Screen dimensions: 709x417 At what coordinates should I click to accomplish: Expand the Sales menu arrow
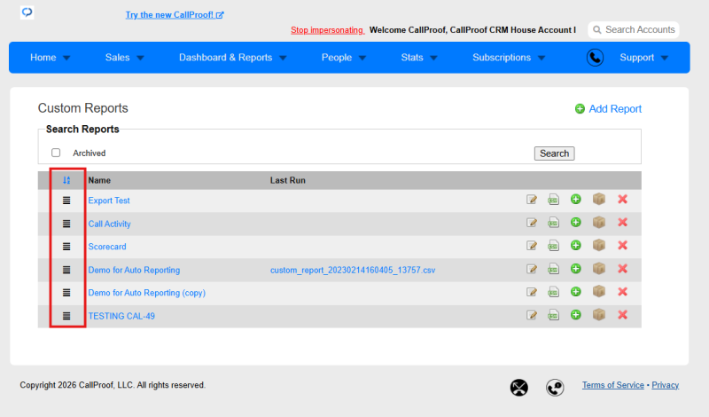point(140,58)
